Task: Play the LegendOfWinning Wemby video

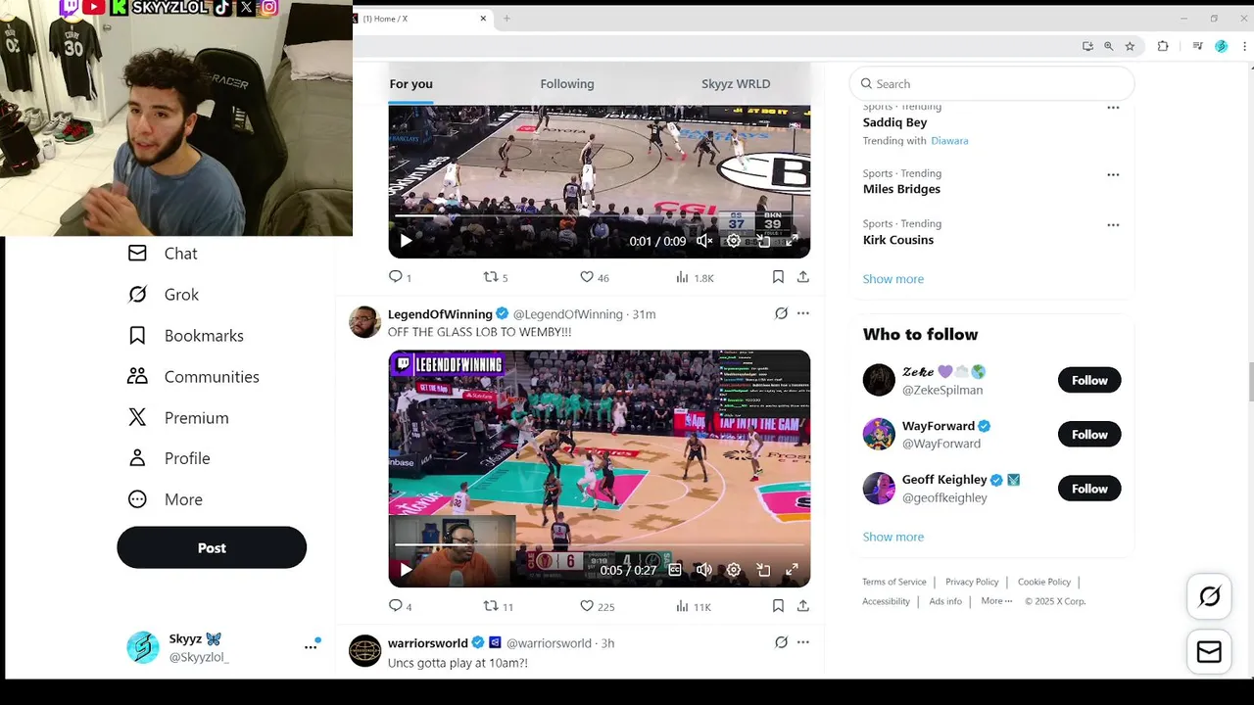Action: (x=406, y=570)
